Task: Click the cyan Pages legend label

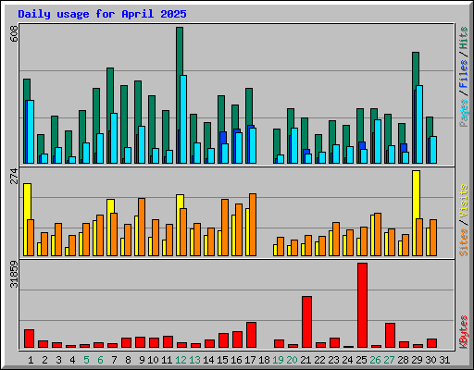Action: click(463, 113)
